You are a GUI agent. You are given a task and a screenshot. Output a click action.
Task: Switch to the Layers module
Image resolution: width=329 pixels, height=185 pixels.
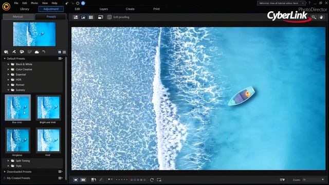104,9
